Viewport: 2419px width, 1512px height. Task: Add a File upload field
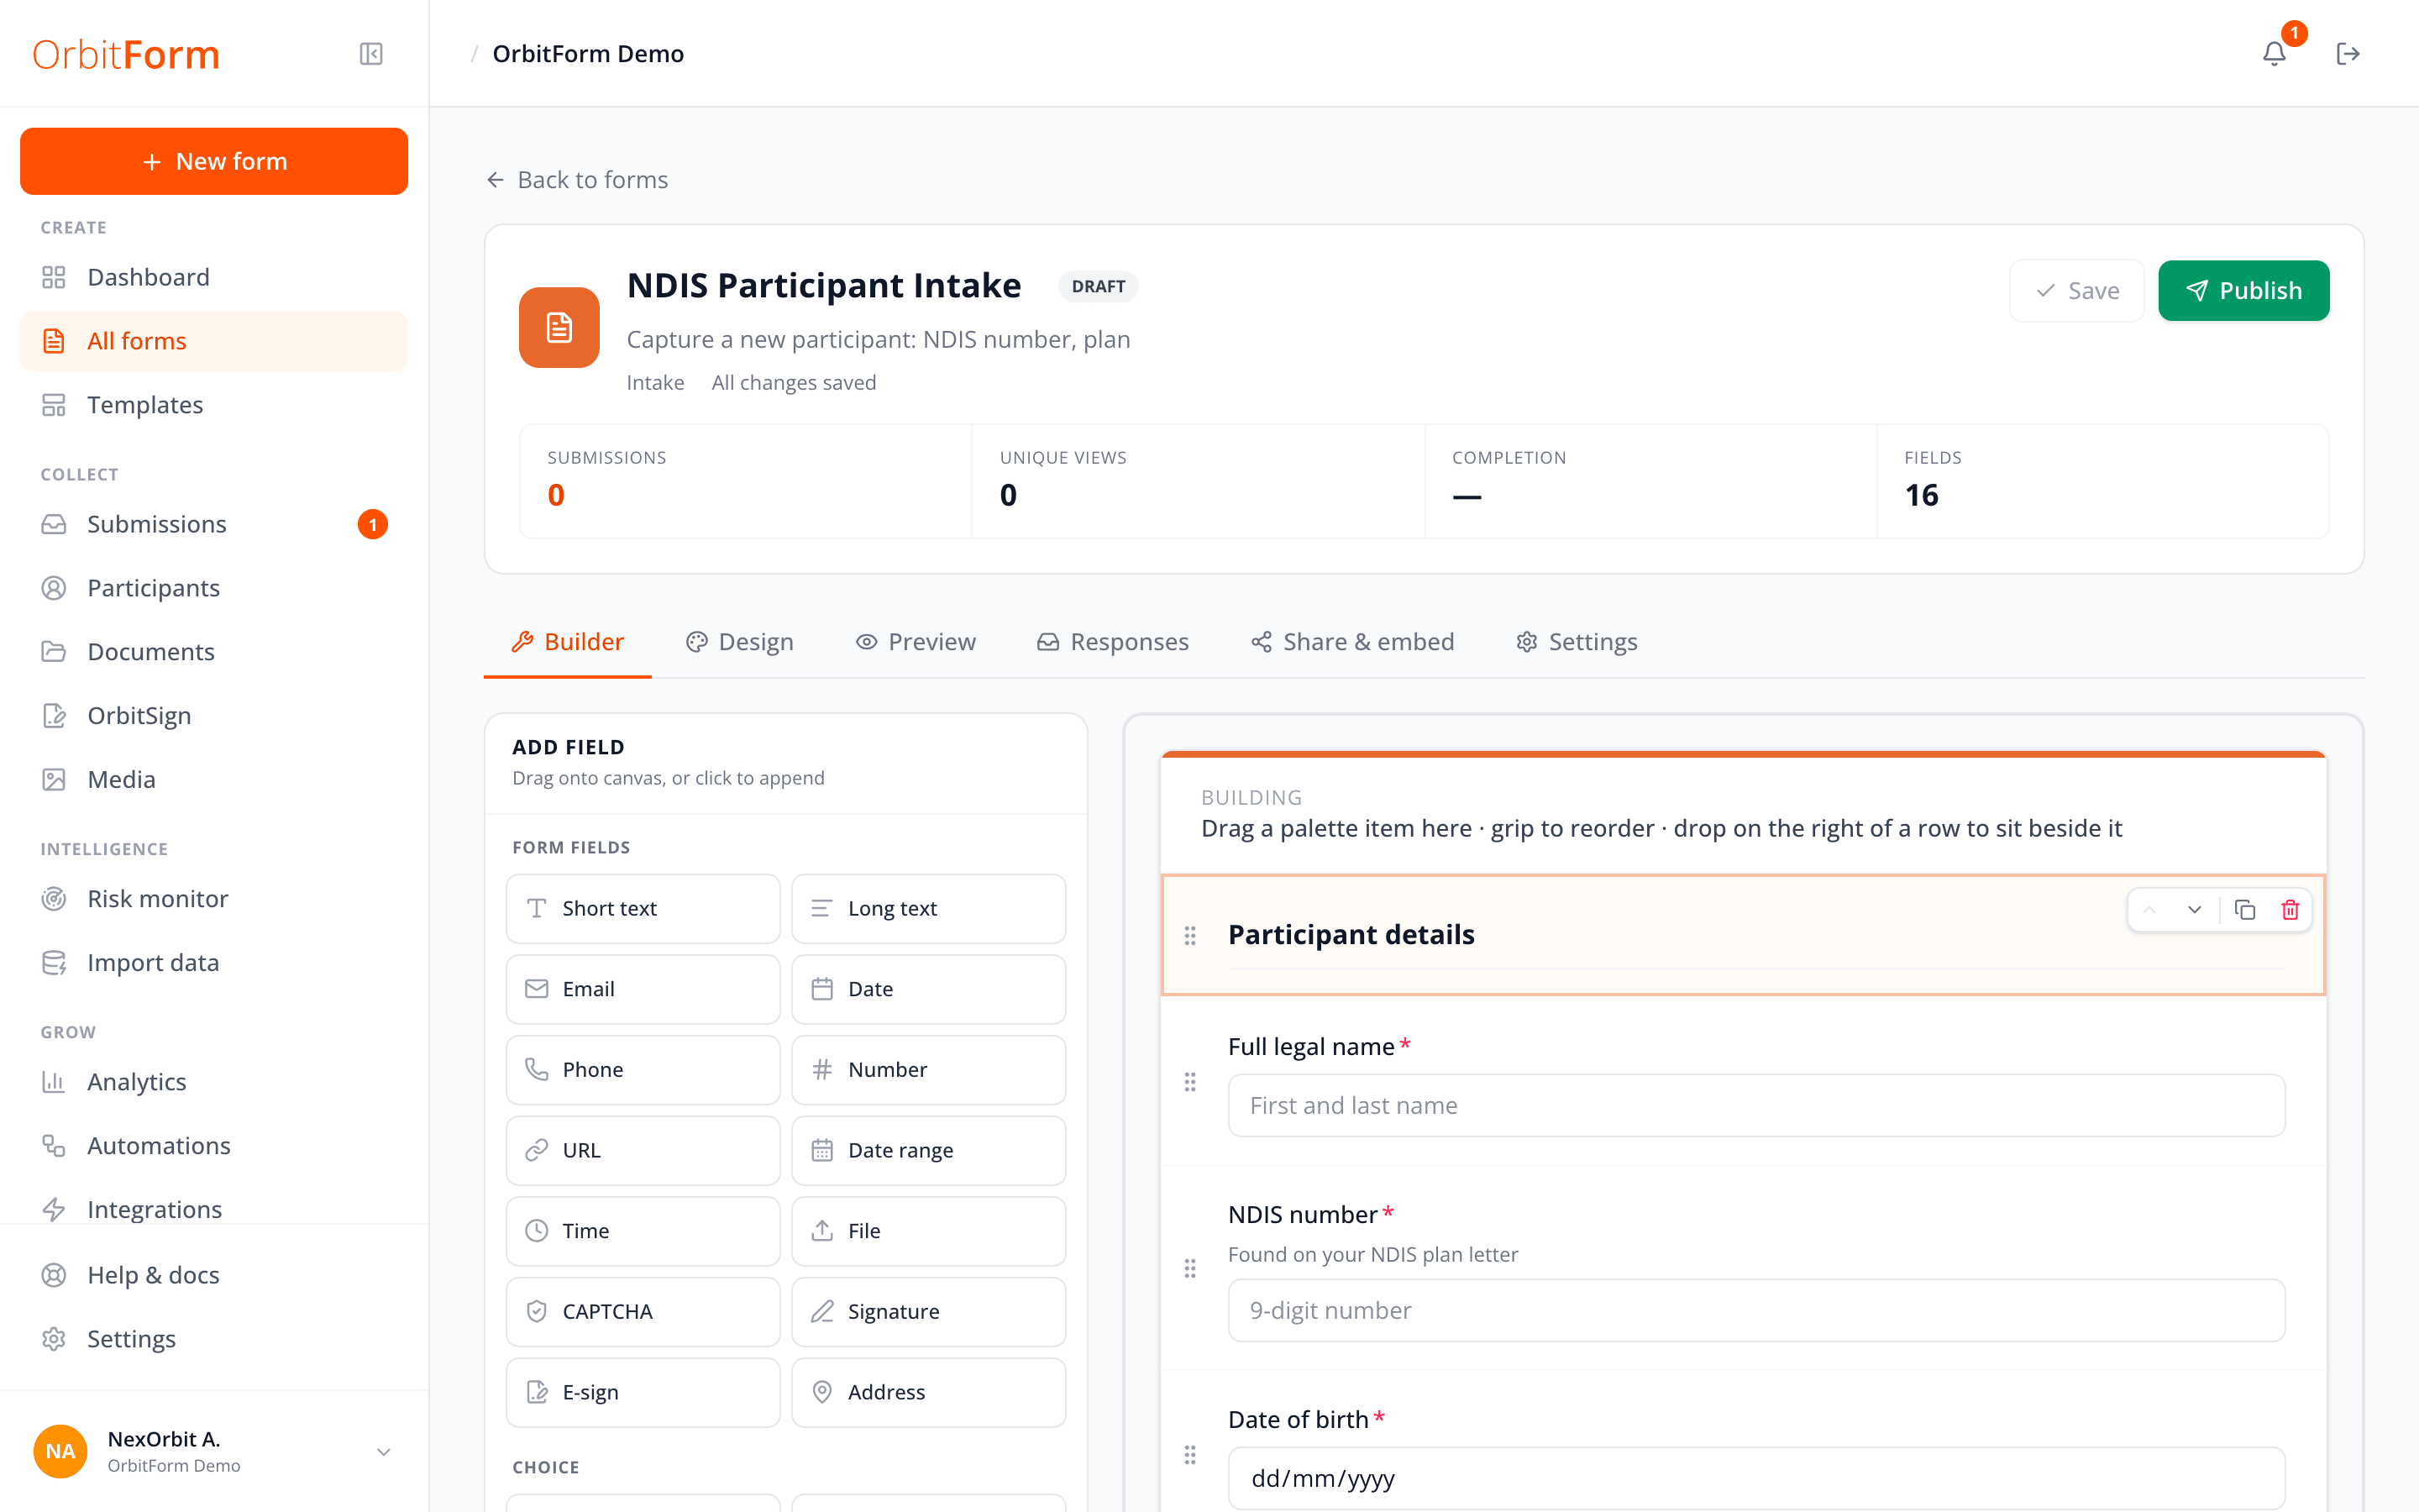pyautogui.click(x=929, y=1231)
